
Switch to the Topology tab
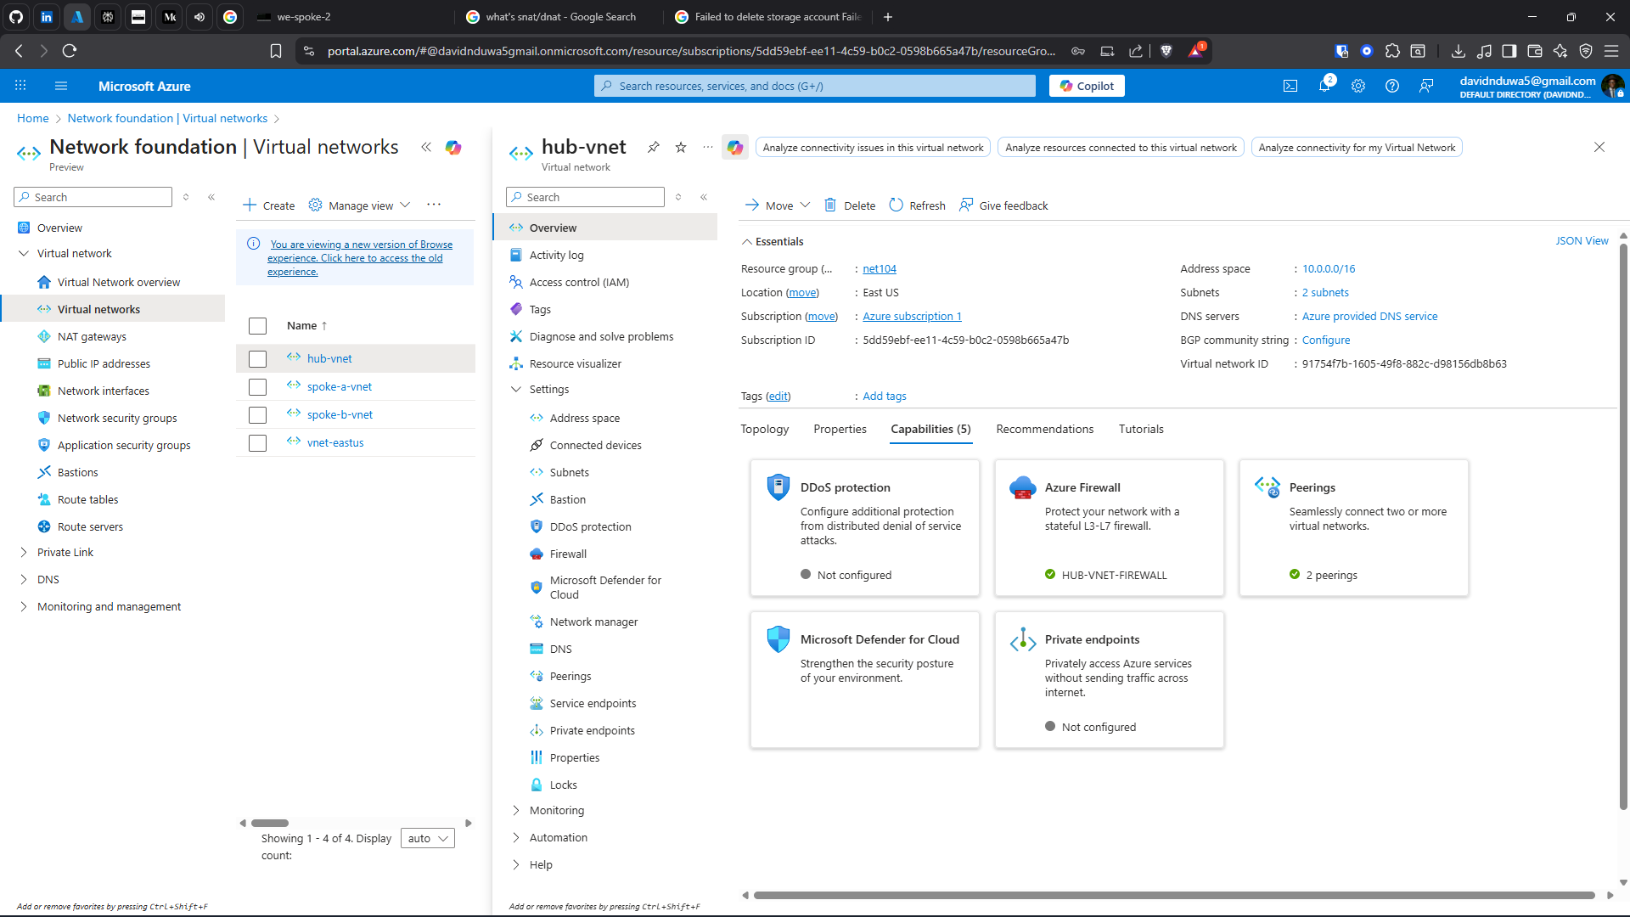[x=764, y=429]
